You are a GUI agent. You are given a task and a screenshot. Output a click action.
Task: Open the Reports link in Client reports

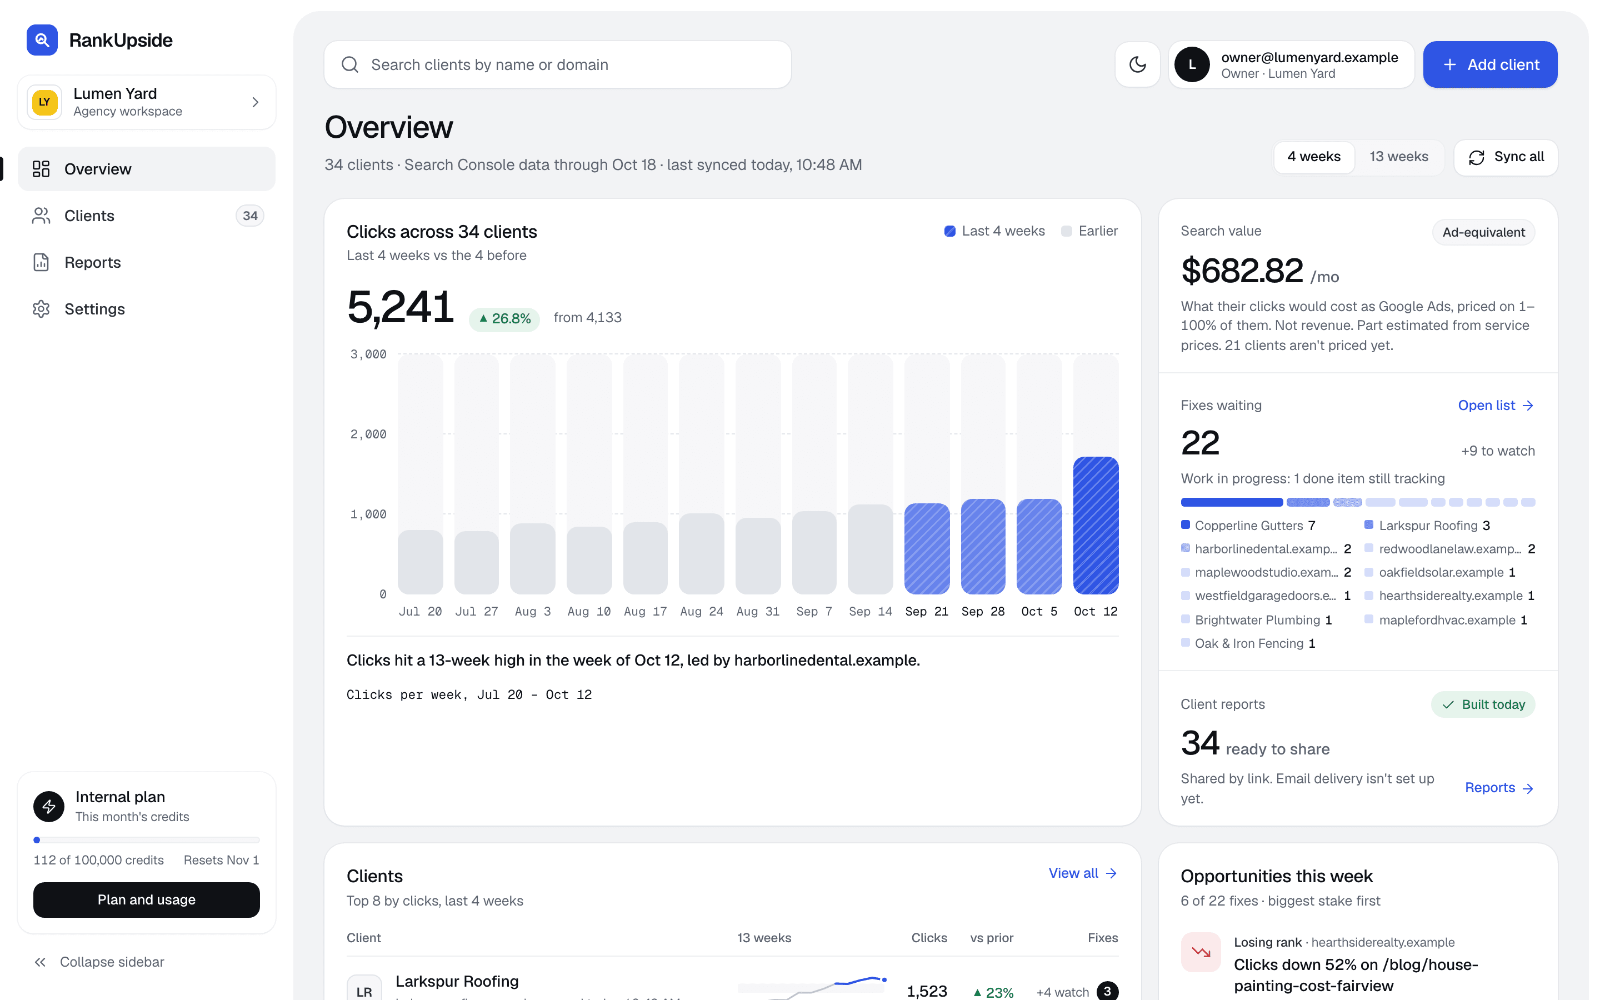[1499, 788]
